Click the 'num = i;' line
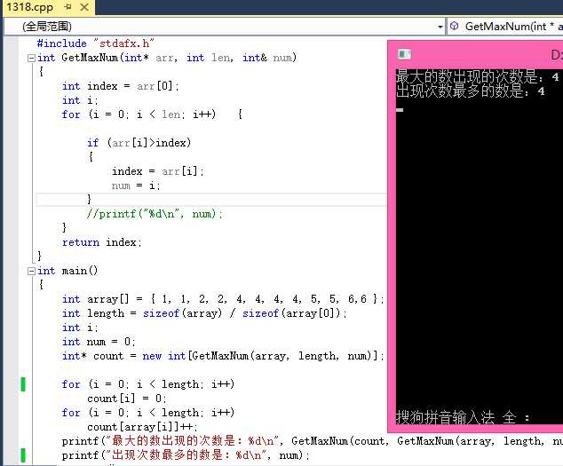Image resolution: width=563 pixels, height=466 pixels. click(136, 186)
